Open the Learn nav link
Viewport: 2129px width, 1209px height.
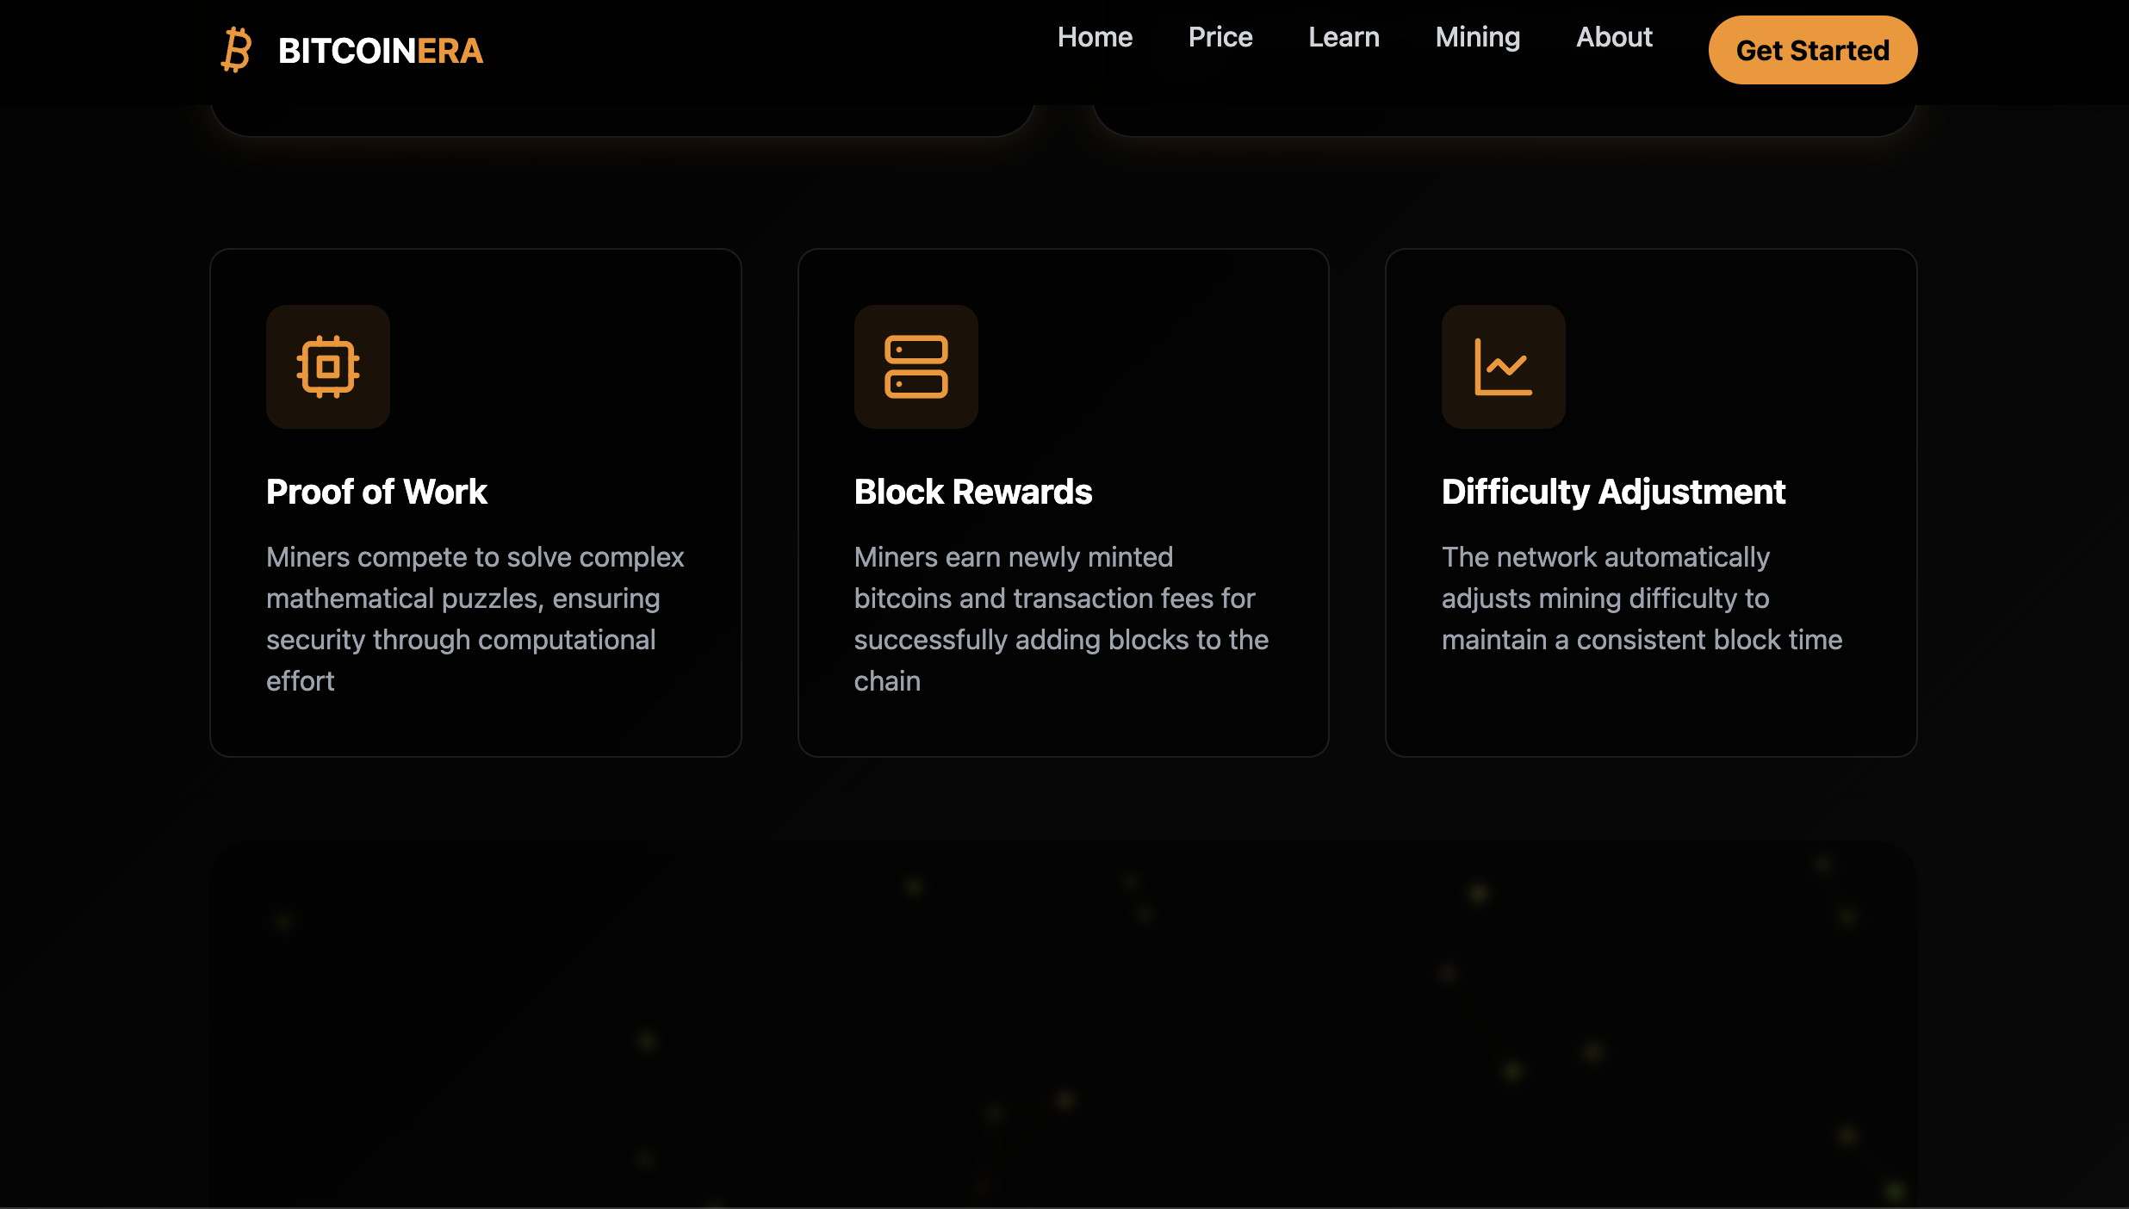1344,37
